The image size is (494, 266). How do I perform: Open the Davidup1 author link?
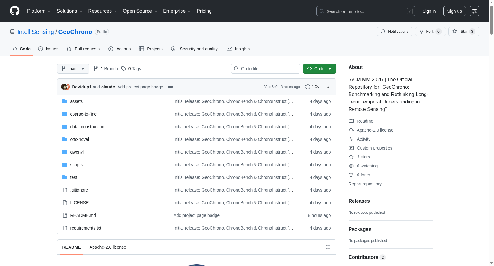(x=82, y=87)
